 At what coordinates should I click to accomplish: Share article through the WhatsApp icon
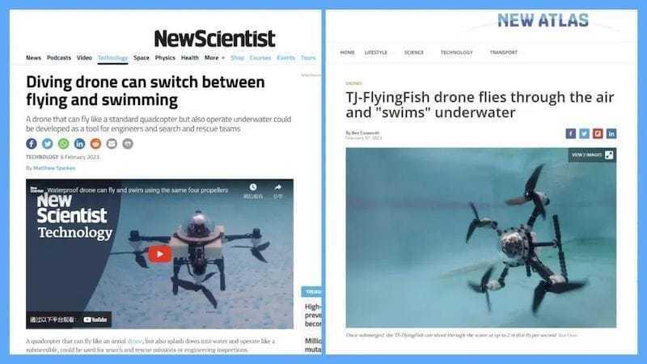coord(64,144)
